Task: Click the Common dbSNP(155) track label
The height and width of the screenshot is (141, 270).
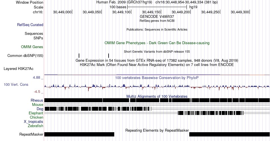Action: [x=25, y=55]
